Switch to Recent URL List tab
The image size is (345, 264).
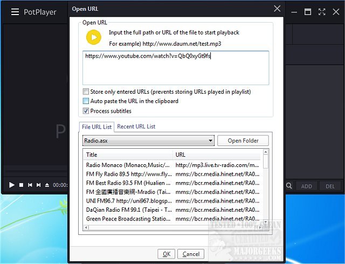pos(136,127)
